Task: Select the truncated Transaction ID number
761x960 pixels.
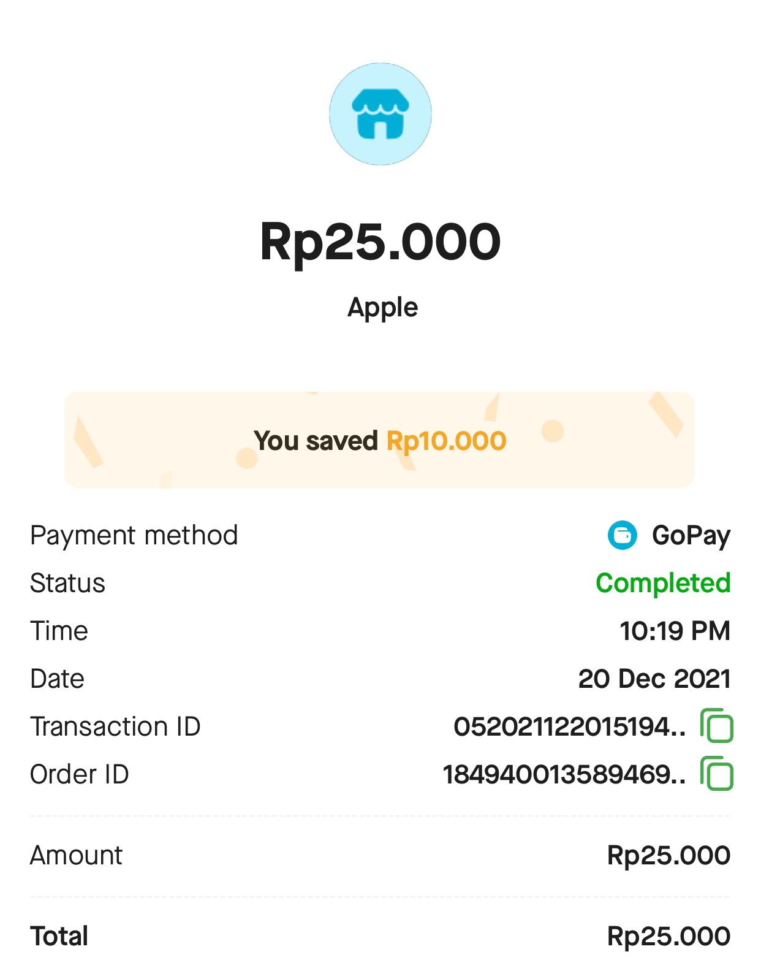Action: click(x=569, y=726)
